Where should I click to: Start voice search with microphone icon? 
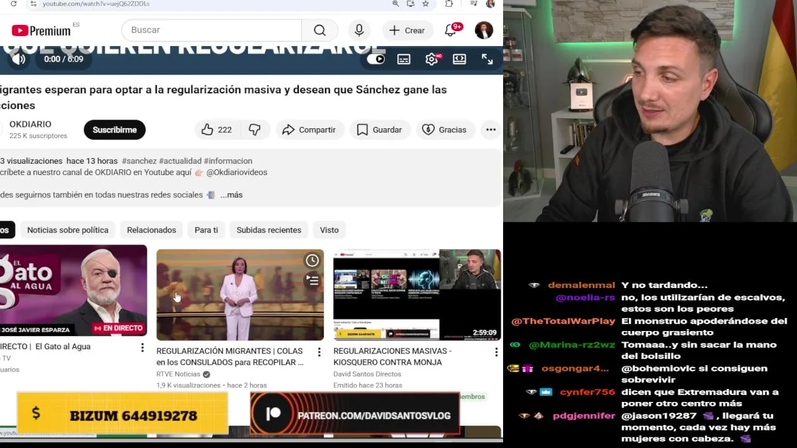click(359, 30)
